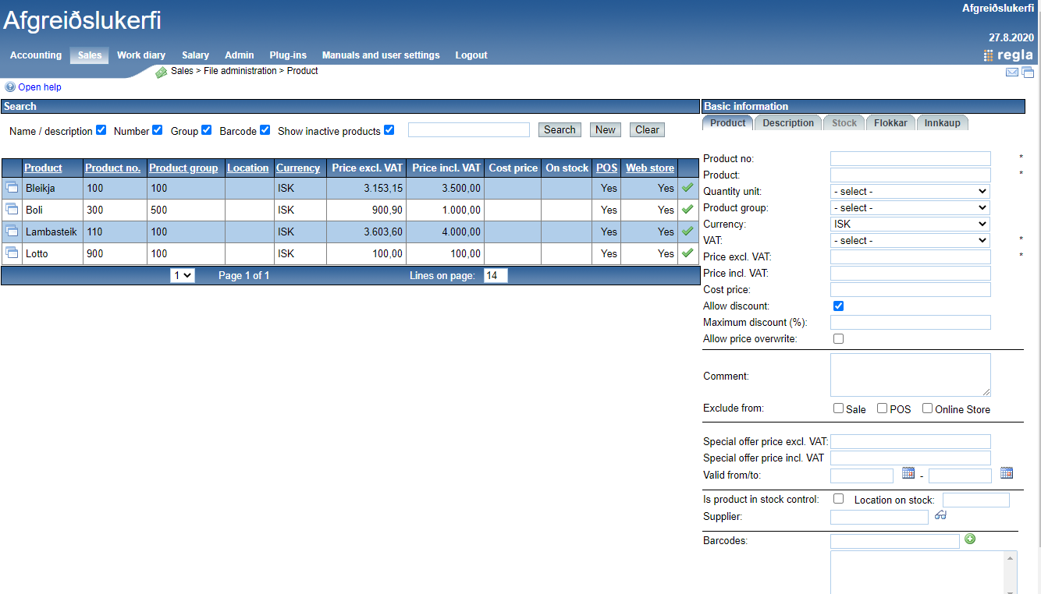This screenshot has width=1041, height=594.
Task: Check Exclude from Sale
Action: (838, 408)
